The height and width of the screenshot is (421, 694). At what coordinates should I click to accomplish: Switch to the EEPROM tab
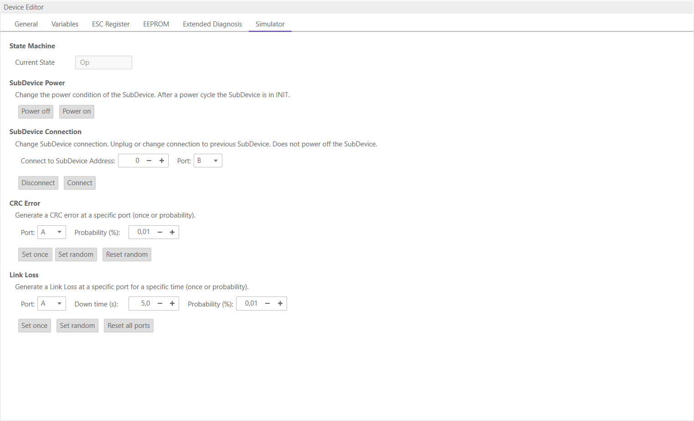156,24
